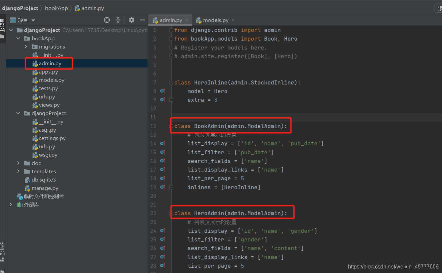This screenshot has width=442, height=273.
Task: Click override gutter icon on line 16
Action: tap(163, 161)
